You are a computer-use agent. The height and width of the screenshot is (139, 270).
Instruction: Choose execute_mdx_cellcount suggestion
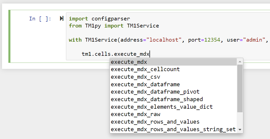[173, 69]
